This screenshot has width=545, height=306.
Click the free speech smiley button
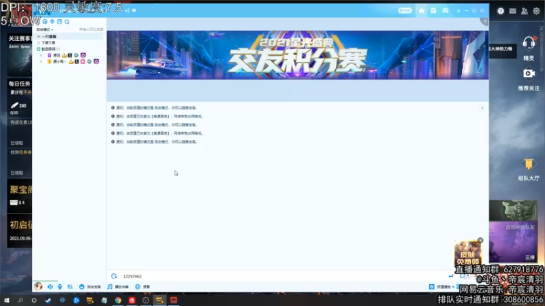click(90, 286)
